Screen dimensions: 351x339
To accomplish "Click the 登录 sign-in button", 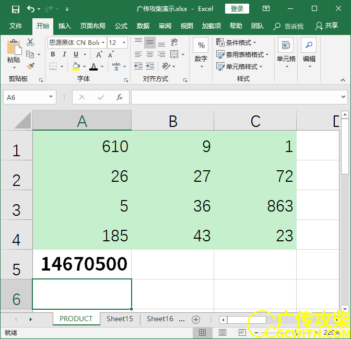I will point(237,9).
